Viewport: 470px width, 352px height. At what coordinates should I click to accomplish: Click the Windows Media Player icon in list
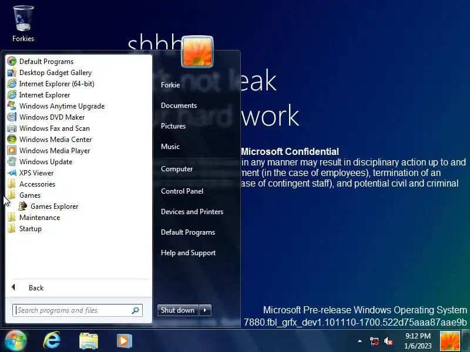point(12,150)
